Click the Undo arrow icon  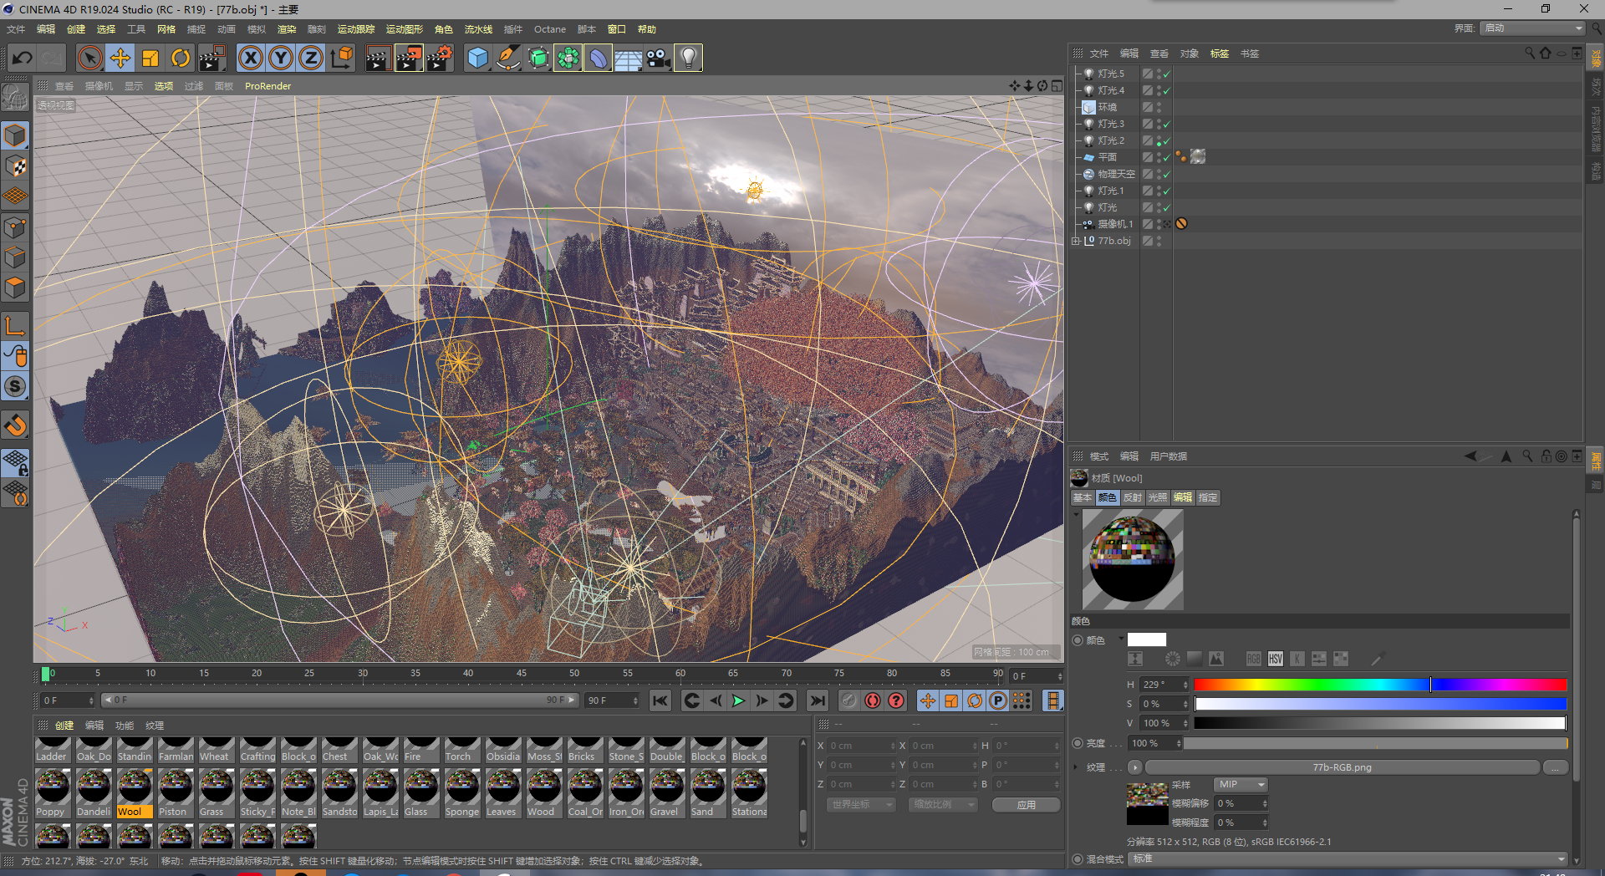coord(23,58)
